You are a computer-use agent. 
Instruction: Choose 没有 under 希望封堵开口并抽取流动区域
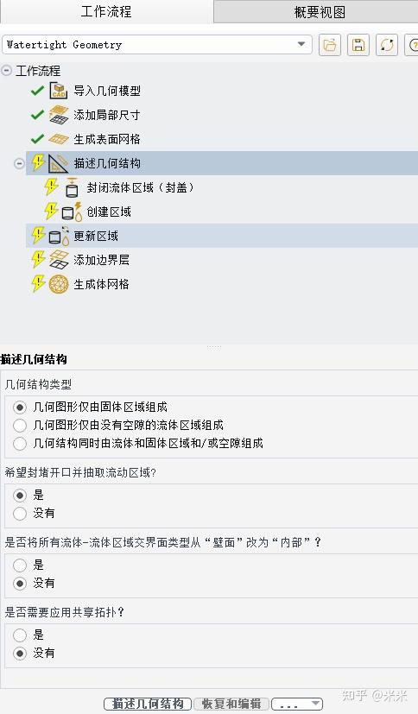pos(20,514)
